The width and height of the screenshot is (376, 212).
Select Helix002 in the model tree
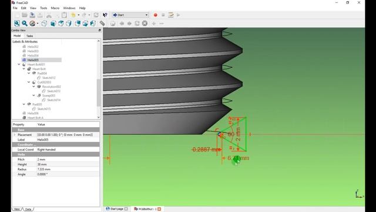[x=33, y=47]
